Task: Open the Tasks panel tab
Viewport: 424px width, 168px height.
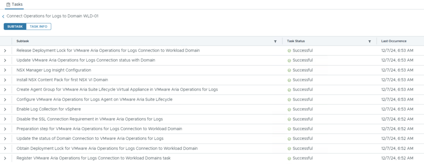Action: click(14, 4)
